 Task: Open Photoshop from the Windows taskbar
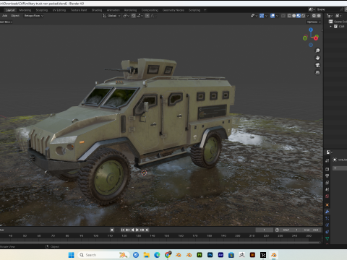tap(210, 255)
